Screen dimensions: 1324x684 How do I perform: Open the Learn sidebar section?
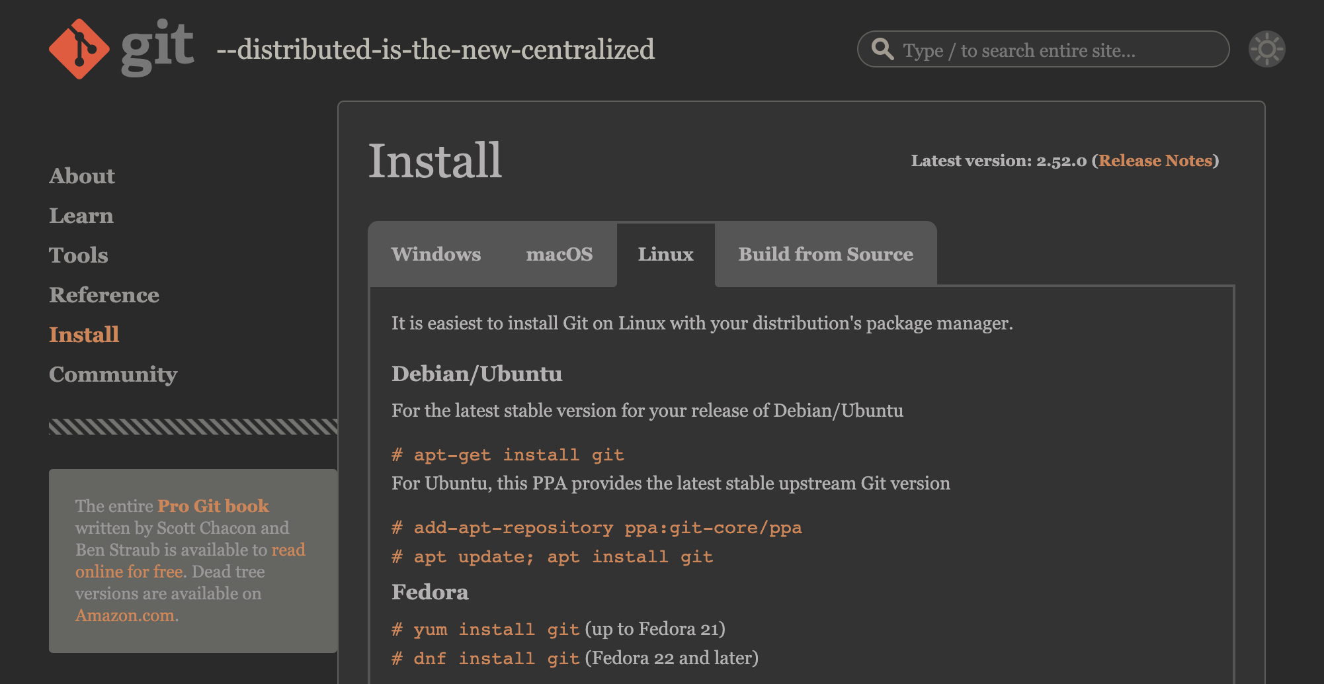[81, 216]
